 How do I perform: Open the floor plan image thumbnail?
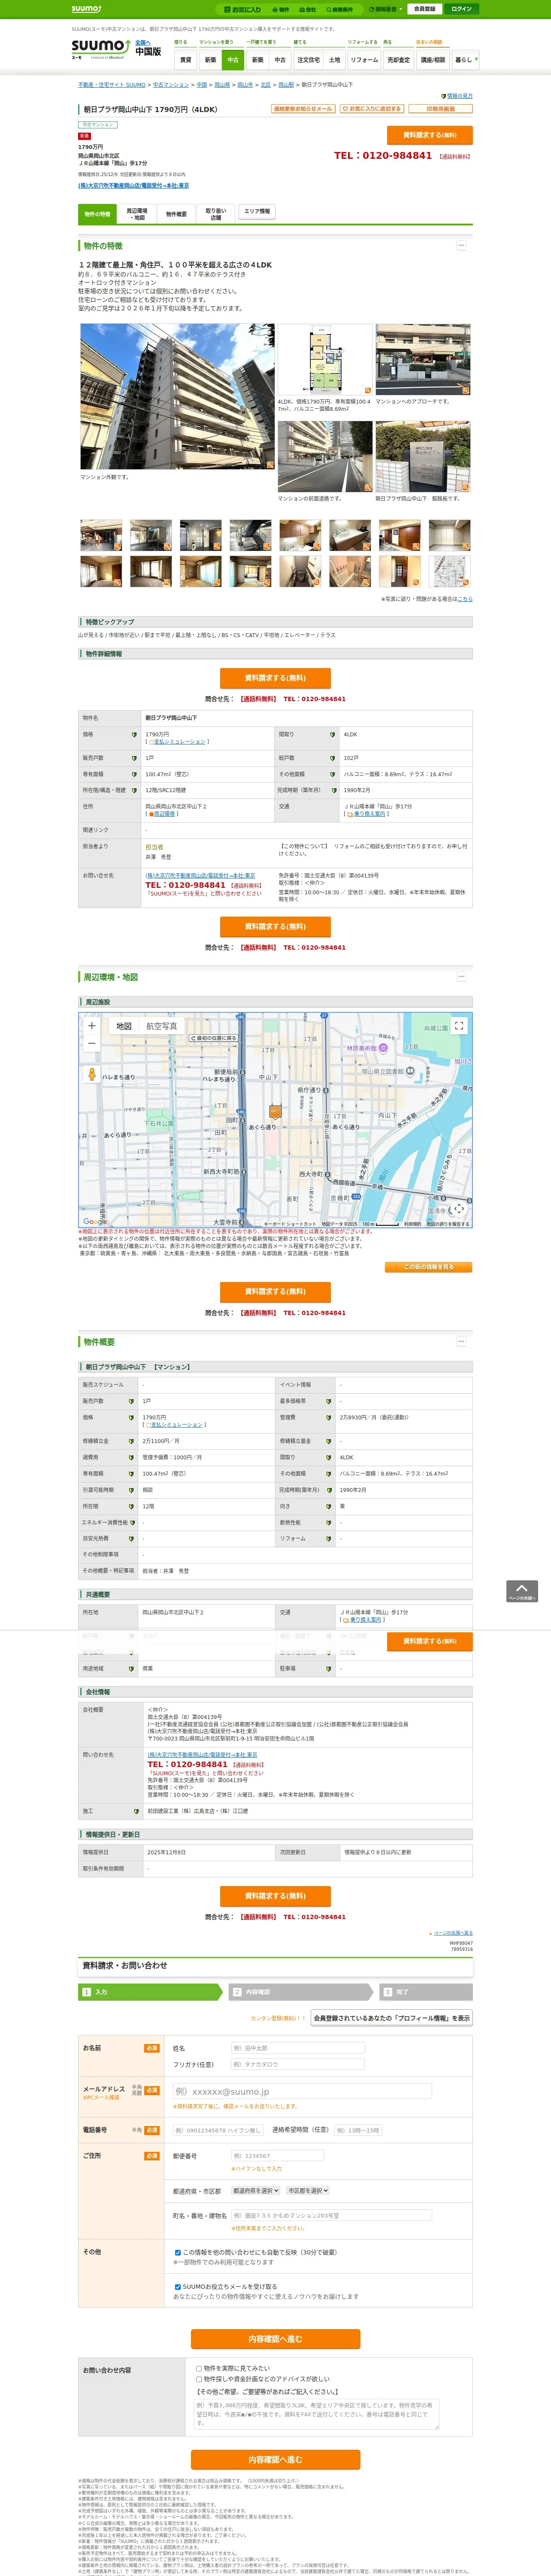pos(325,359)
